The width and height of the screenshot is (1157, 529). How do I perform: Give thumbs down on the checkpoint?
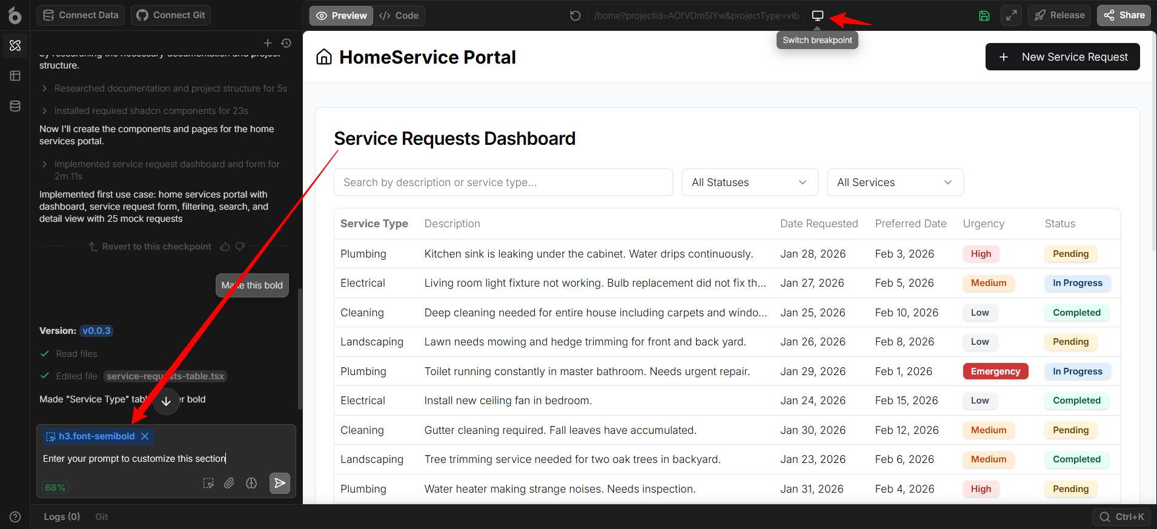click(240, 247)
